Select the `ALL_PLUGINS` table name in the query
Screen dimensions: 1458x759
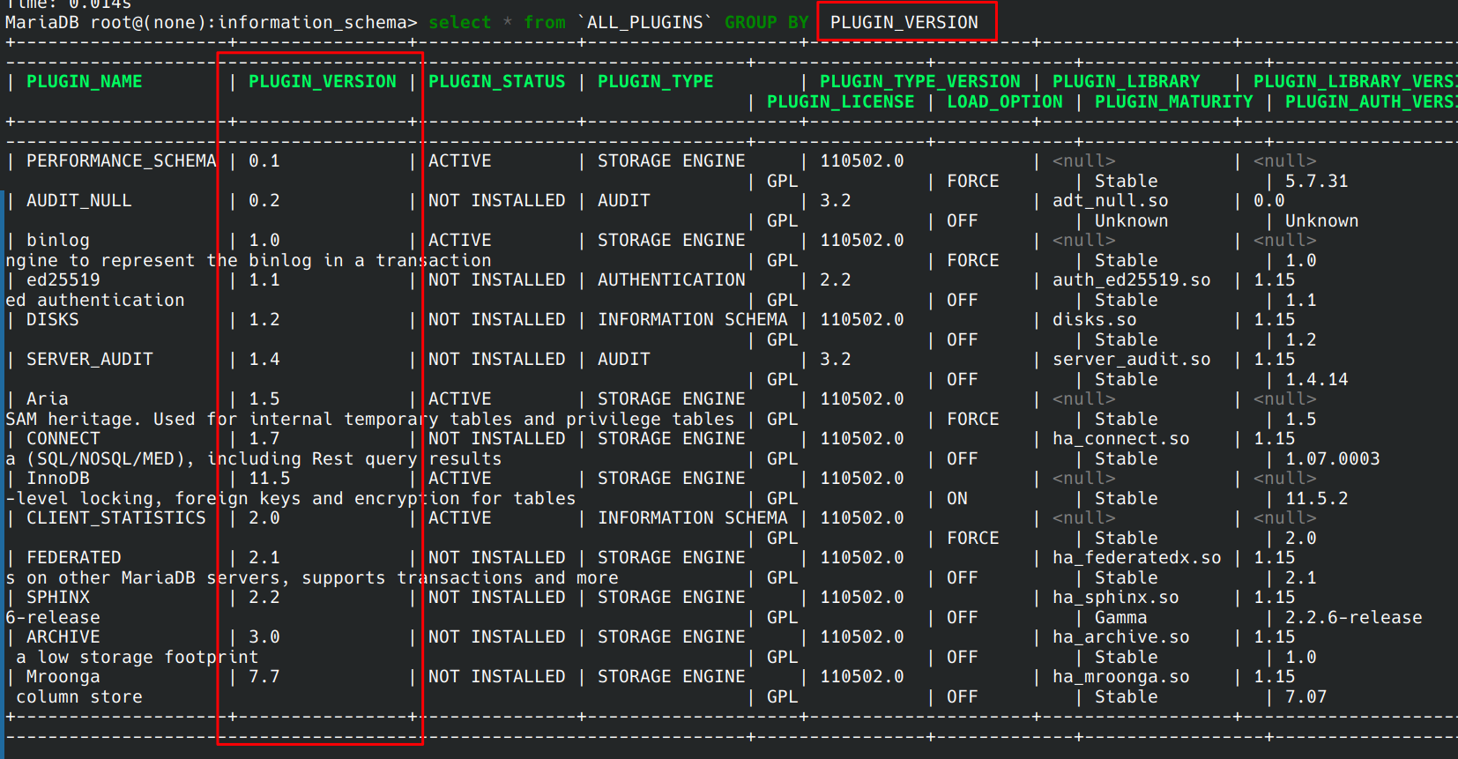[x=645, y=23]
